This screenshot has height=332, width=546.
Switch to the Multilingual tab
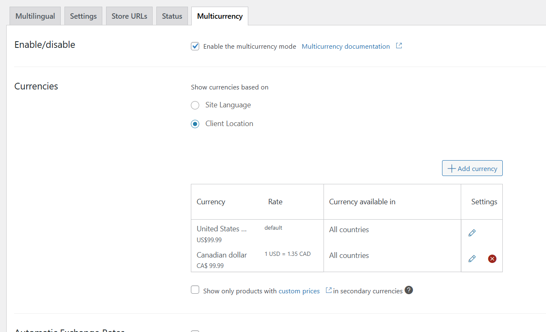(x=35, y=16)
